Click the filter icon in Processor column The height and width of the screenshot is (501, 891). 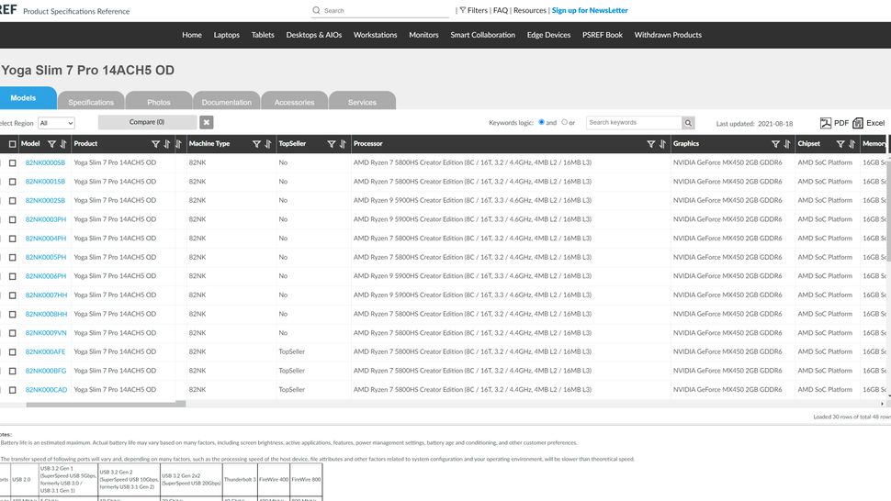coord(651,144)
